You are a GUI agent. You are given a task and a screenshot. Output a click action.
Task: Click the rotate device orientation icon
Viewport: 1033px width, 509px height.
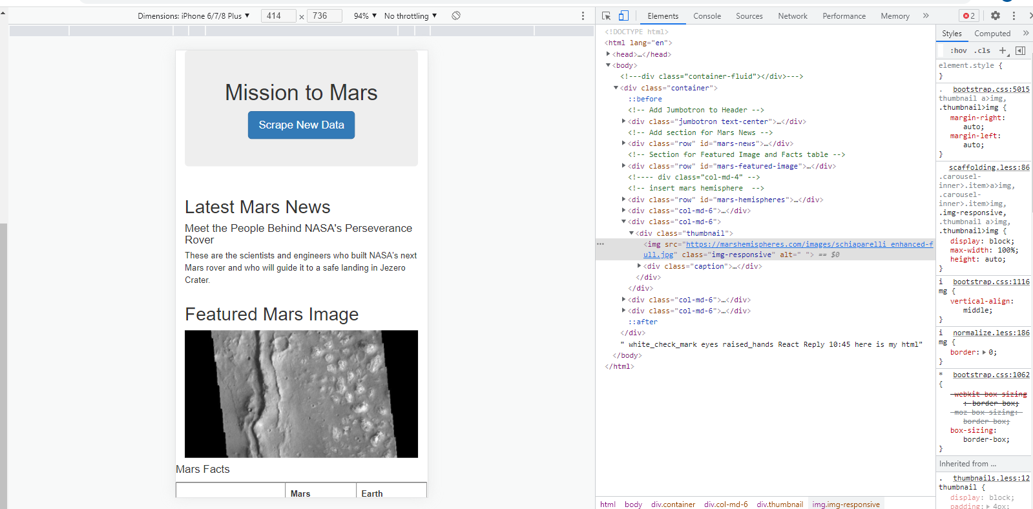click(456, 16)
